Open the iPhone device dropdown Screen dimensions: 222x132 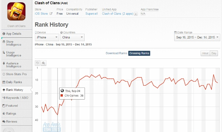pos(47,37)
